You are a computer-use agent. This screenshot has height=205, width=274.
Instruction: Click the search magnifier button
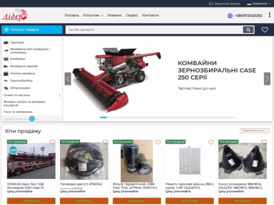(x=248, y=30)
